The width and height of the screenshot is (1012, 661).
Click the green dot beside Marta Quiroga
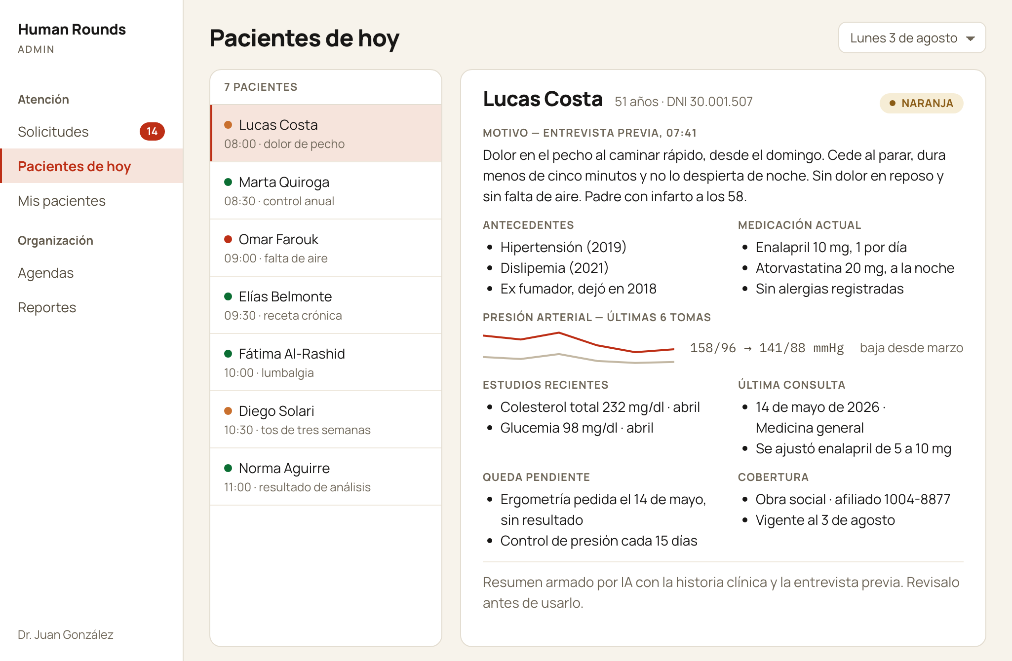click(228, 182)
